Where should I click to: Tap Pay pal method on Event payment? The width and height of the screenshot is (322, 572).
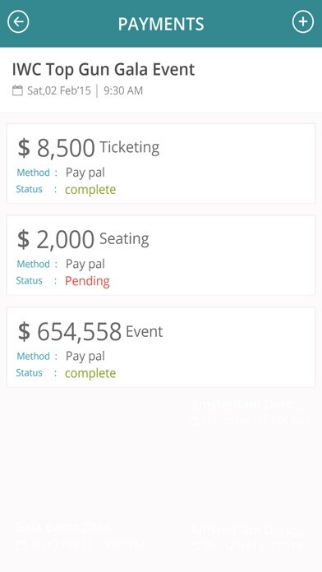pyautogui.click(x=85, y=357)
